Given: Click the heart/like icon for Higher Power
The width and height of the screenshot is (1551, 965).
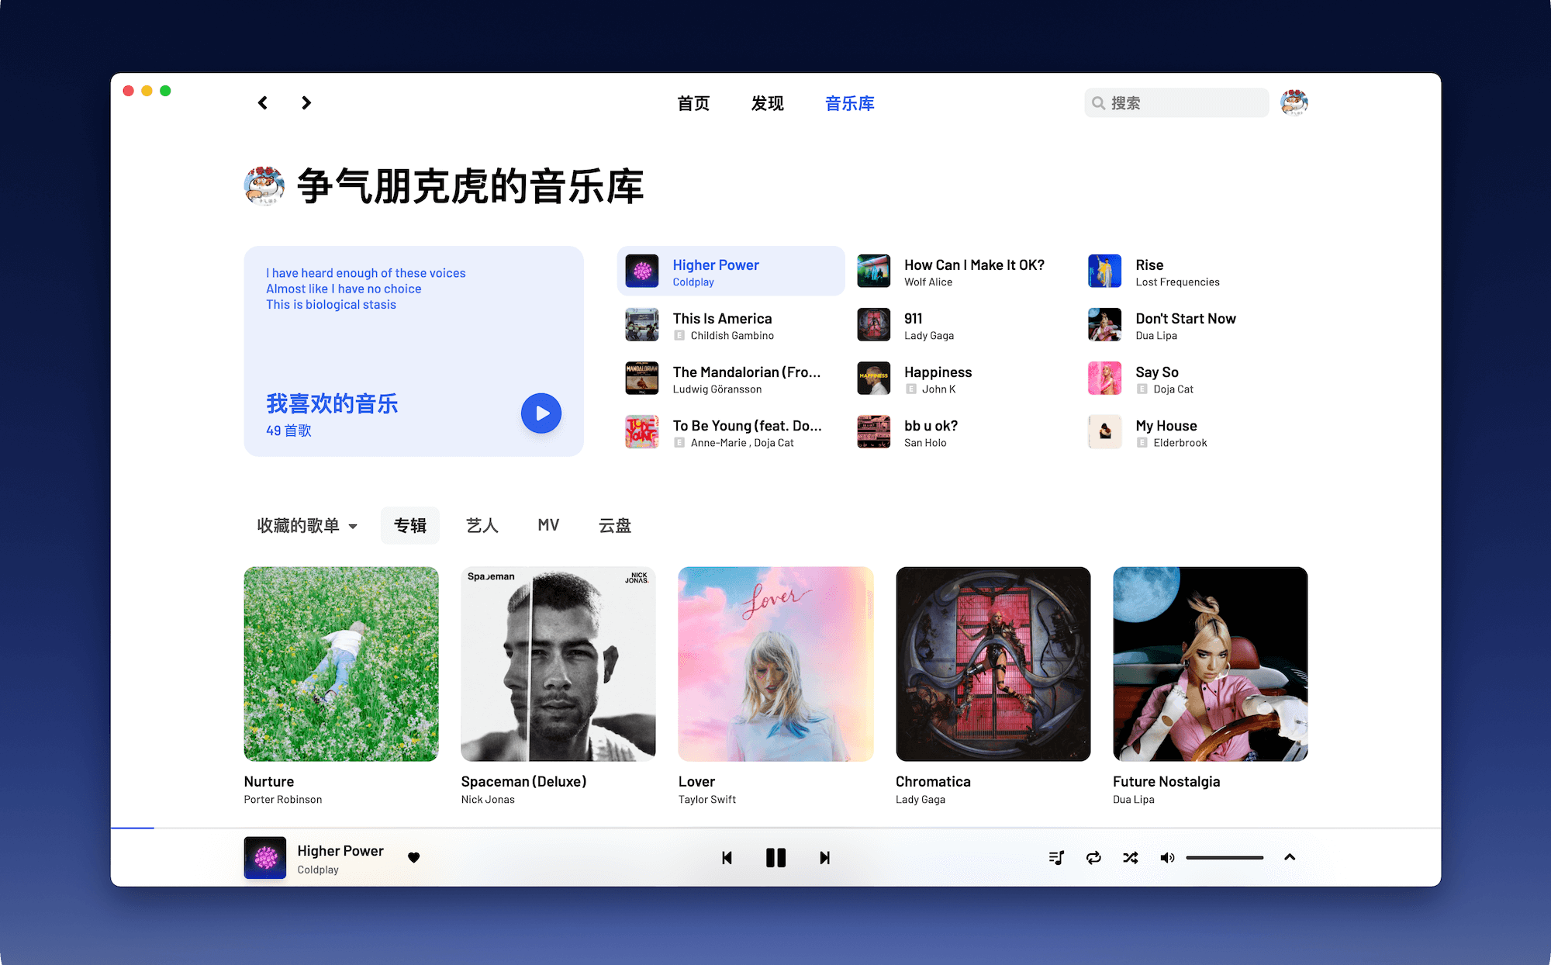Looking at the screenshot, I should 414,856.
